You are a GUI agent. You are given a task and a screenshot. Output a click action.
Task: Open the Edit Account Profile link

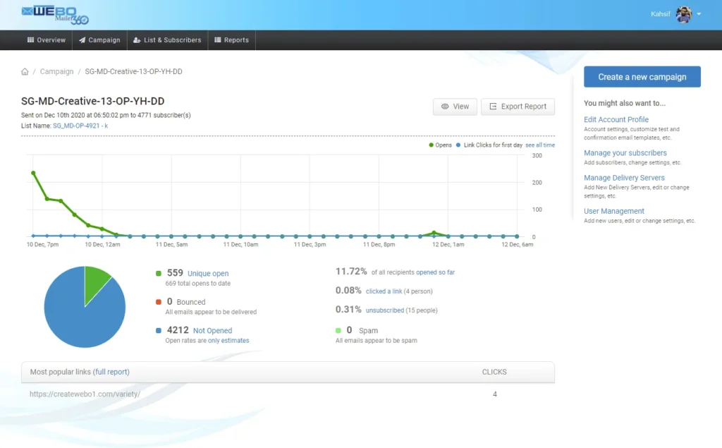click(x=616, y=120)
